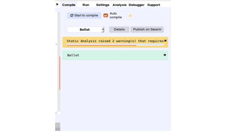The width and height of the screenshot is (240, 135).
Task: Dismiss the Static Analysis warning message
Action: (165, 41)
